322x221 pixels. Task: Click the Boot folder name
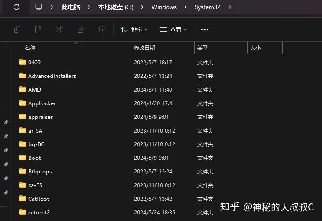tap(34, 158)
